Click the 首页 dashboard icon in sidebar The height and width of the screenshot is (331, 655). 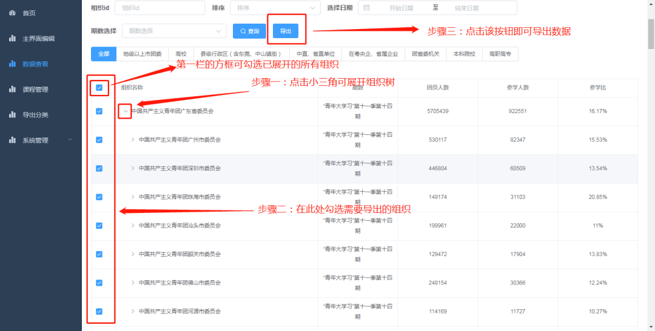click(x=12, y=13)
